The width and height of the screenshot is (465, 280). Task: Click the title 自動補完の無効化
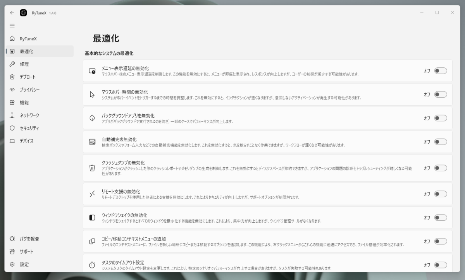coord(119,139)
